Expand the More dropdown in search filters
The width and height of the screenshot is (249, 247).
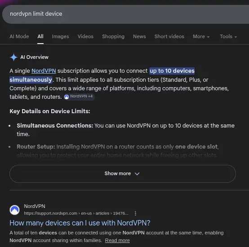[x=201, y=37]
